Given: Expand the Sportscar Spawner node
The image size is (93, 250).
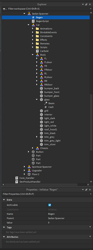Looking at the screenshot, I should pyautogui.click(x=24, y=167).
